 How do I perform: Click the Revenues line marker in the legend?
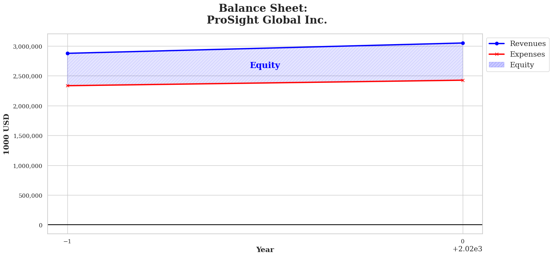(497, 44)
